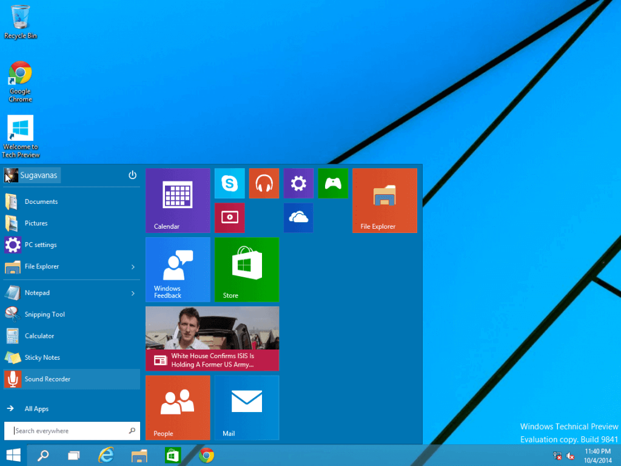The width and height of the screenshot is (621, 466).
Task: Expand the File Explorer jump list arrow
Action: coord(133,267)
